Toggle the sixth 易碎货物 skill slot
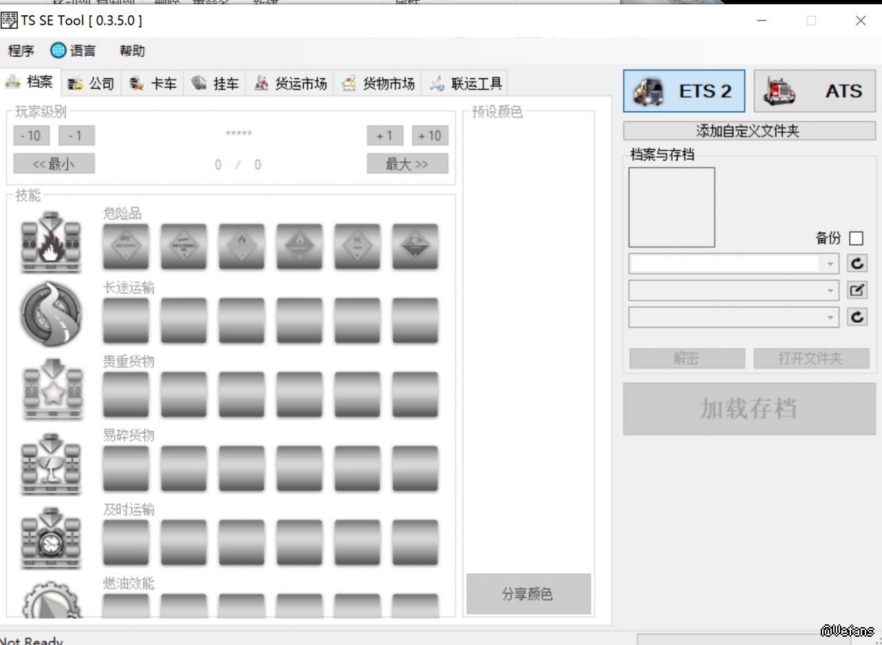Screen dimensions: 882x645 pos(415,469)
